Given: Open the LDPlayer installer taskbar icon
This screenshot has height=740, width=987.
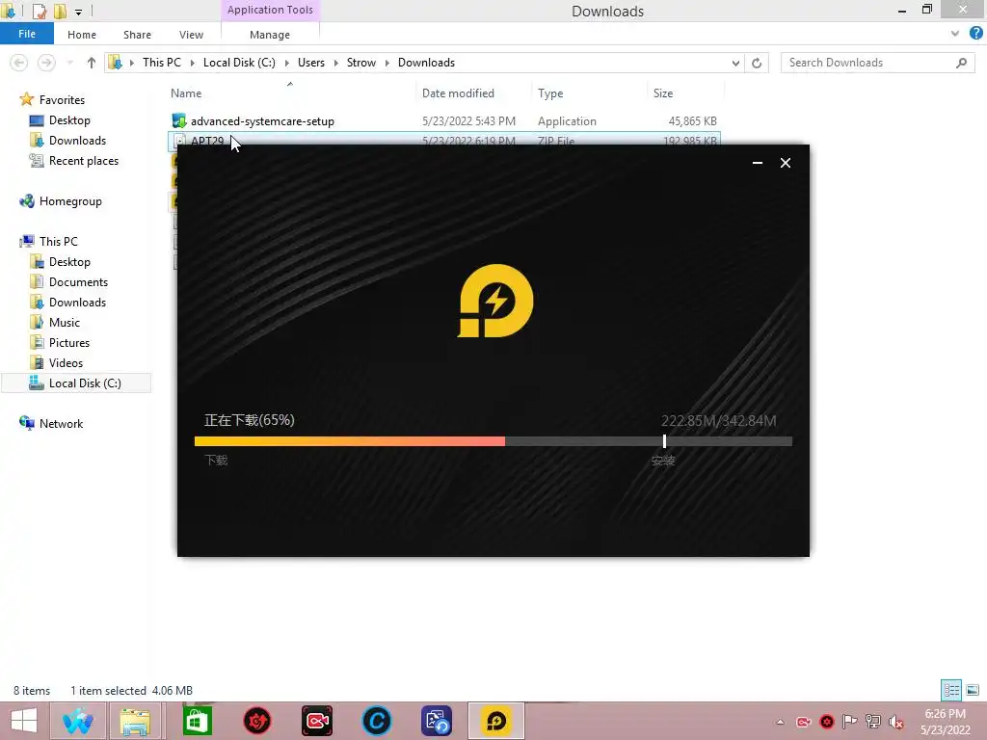Looking at the screenshot, I should pyautogui.click(x=496, y=721).
